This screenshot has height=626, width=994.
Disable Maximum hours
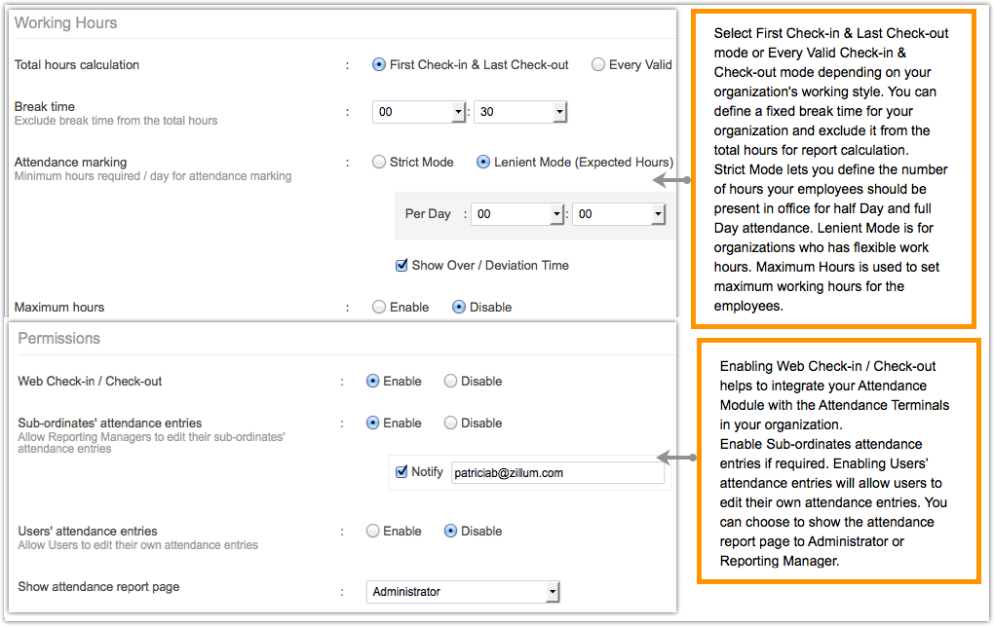coord(459,307)
